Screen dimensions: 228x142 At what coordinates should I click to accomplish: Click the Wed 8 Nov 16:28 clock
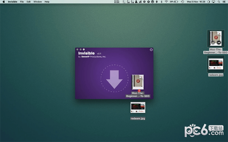click(x=196, y=2)
